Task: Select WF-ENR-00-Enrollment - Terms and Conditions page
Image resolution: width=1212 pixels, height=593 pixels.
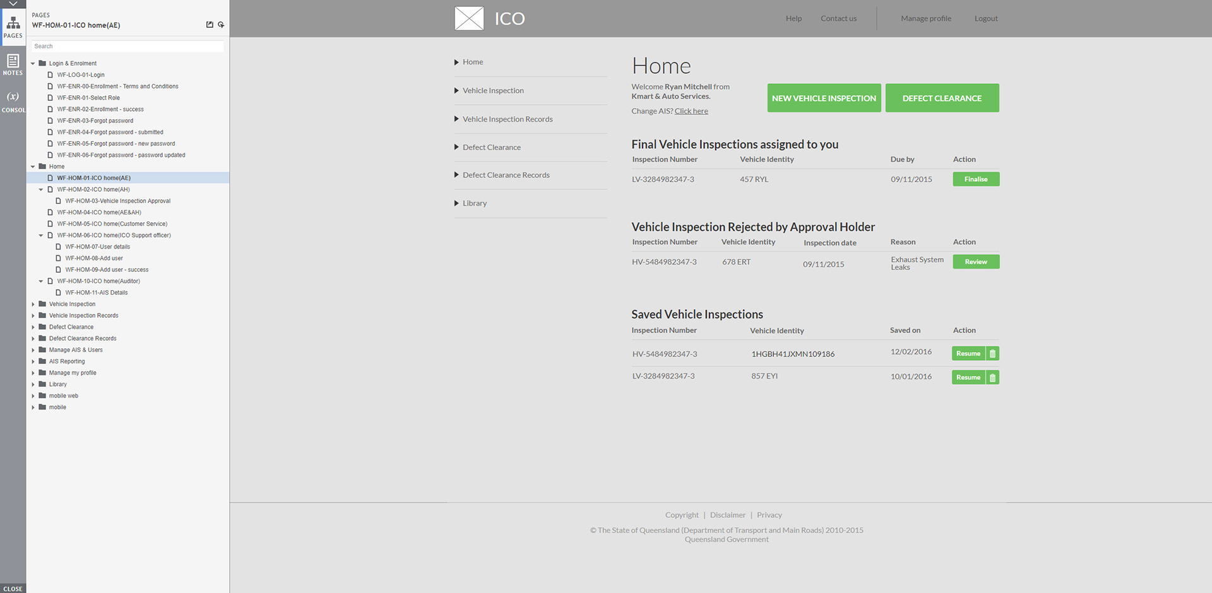Action: coord(118,86)
